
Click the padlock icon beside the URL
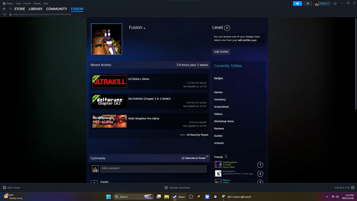coord(10,14)
